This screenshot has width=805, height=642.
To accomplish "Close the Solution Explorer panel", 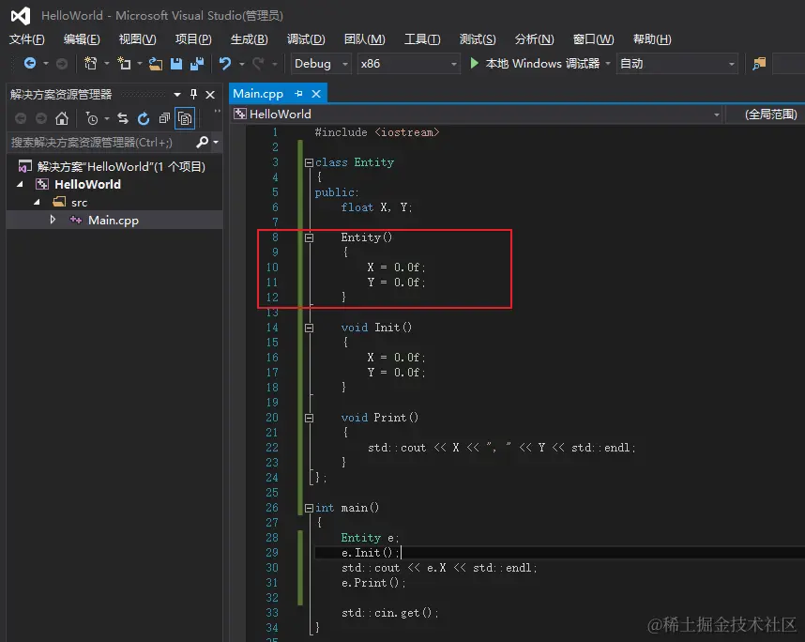I will pos(210,95).
